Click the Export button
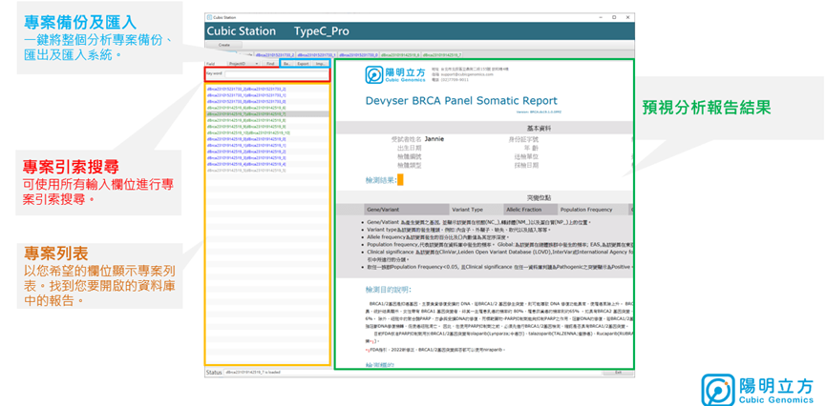The height and width of the screenshot is (406, 826). pos(302,63)
